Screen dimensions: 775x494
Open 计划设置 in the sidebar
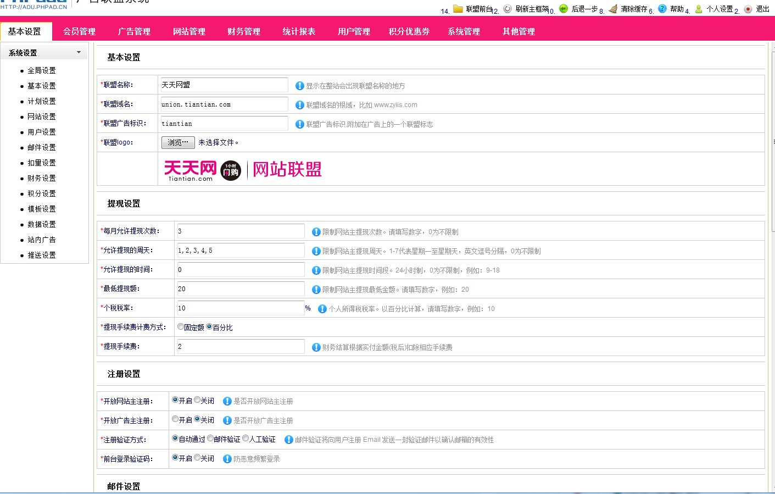click(42, 101)
